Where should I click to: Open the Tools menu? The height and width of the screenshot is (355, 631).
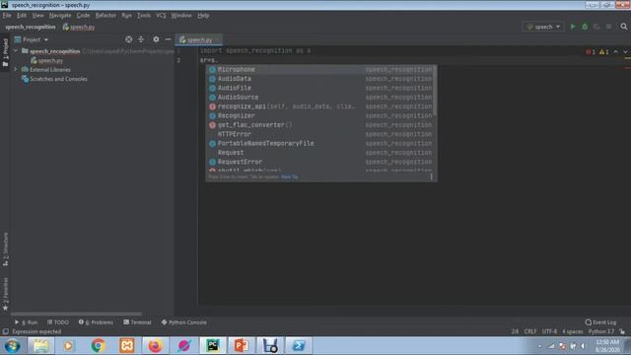tap(144, 16)
